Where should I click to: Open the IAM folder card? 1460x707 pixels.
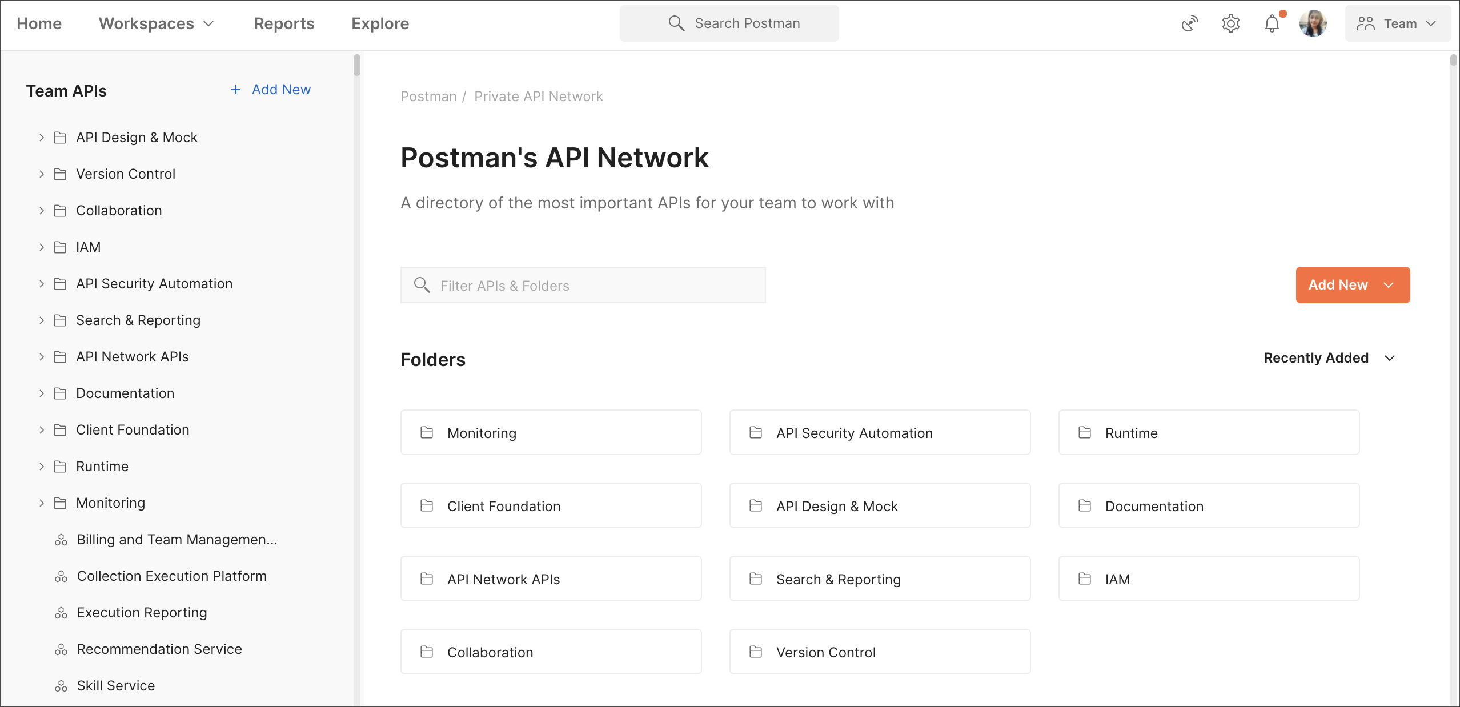[1209, 579]
